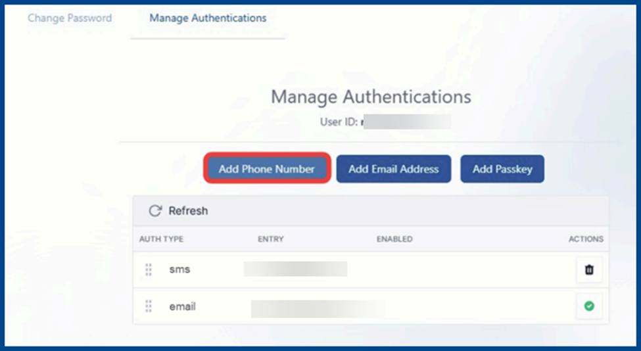
Task: Click the circular Refresh arrow icon
Action: click(x=155, y=211)
